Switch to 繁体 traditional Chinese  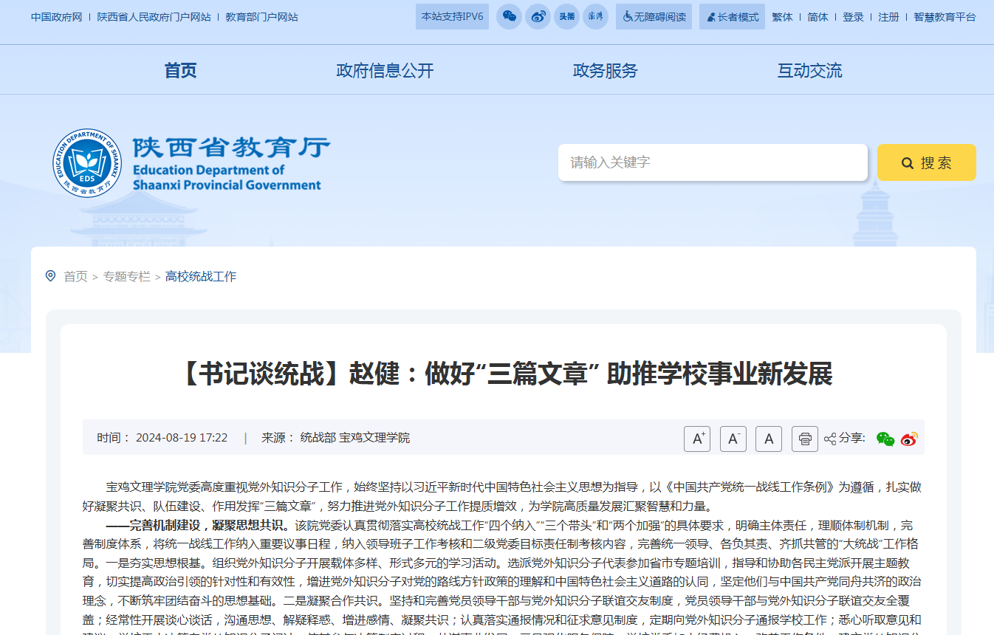(782, 17)
